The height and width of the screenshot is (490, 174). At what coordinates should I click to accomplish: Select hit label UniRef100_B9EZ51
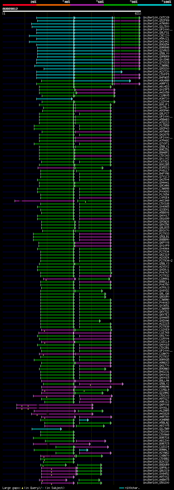156,150
